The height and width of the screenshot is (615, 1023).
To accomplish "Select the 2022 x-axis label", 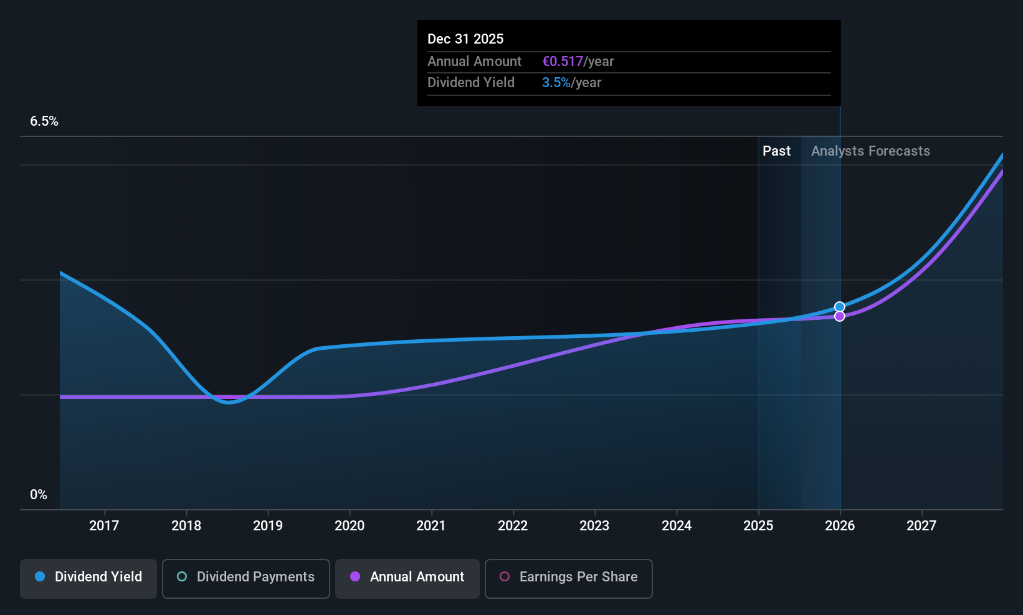I will point(513,526).
